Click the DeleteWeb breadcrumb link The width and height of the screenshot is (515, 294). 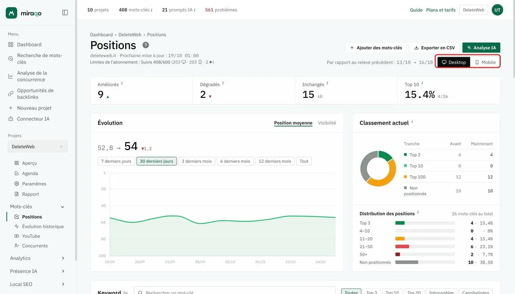pyautogui.click(x=130, y=35)
